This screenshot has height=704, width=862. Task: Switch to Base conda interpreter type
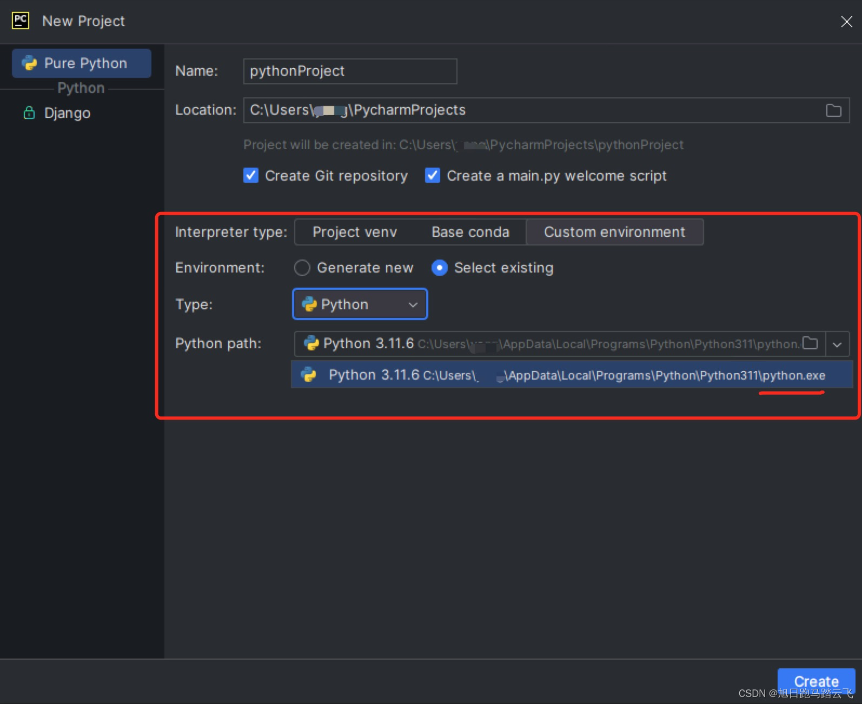click(470, 232)
